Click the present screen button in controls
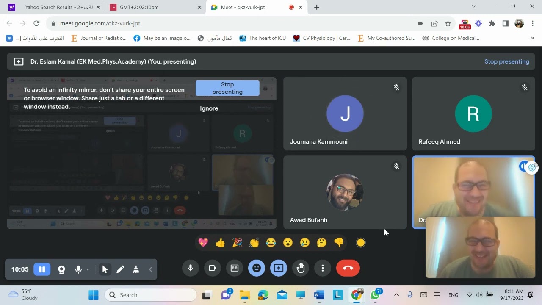Screen dimensions: 542x305 point(279,268)
